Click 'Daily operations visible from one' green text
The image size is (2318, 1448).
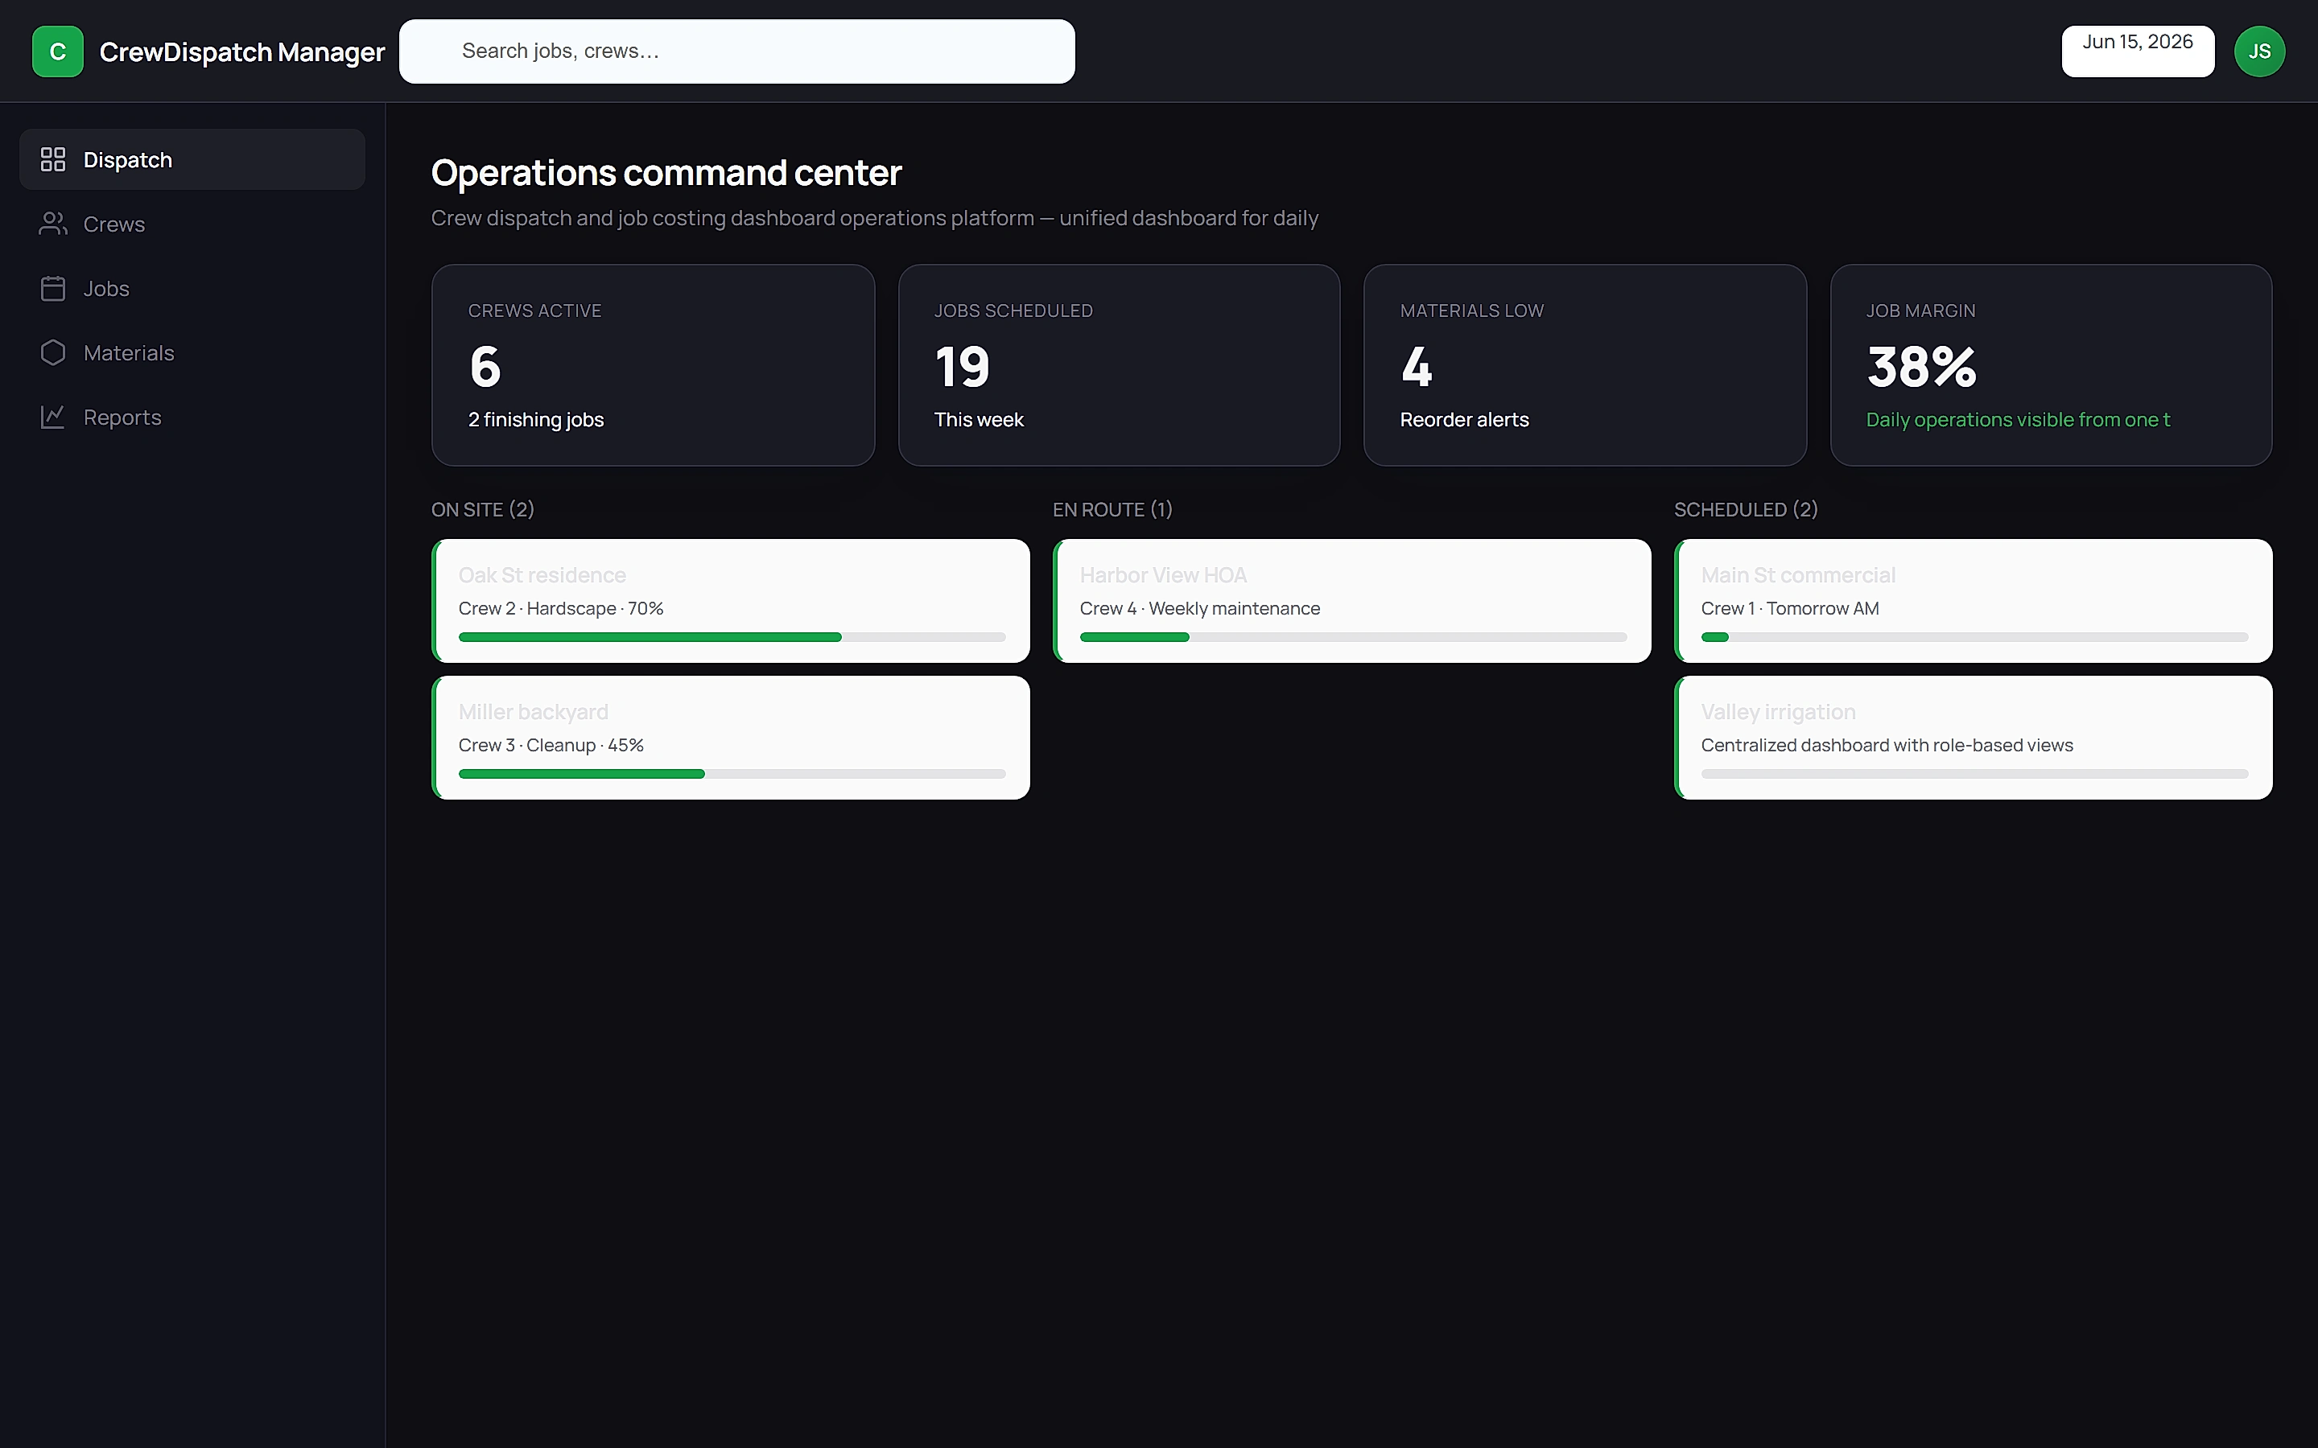tap(2017, 419)
